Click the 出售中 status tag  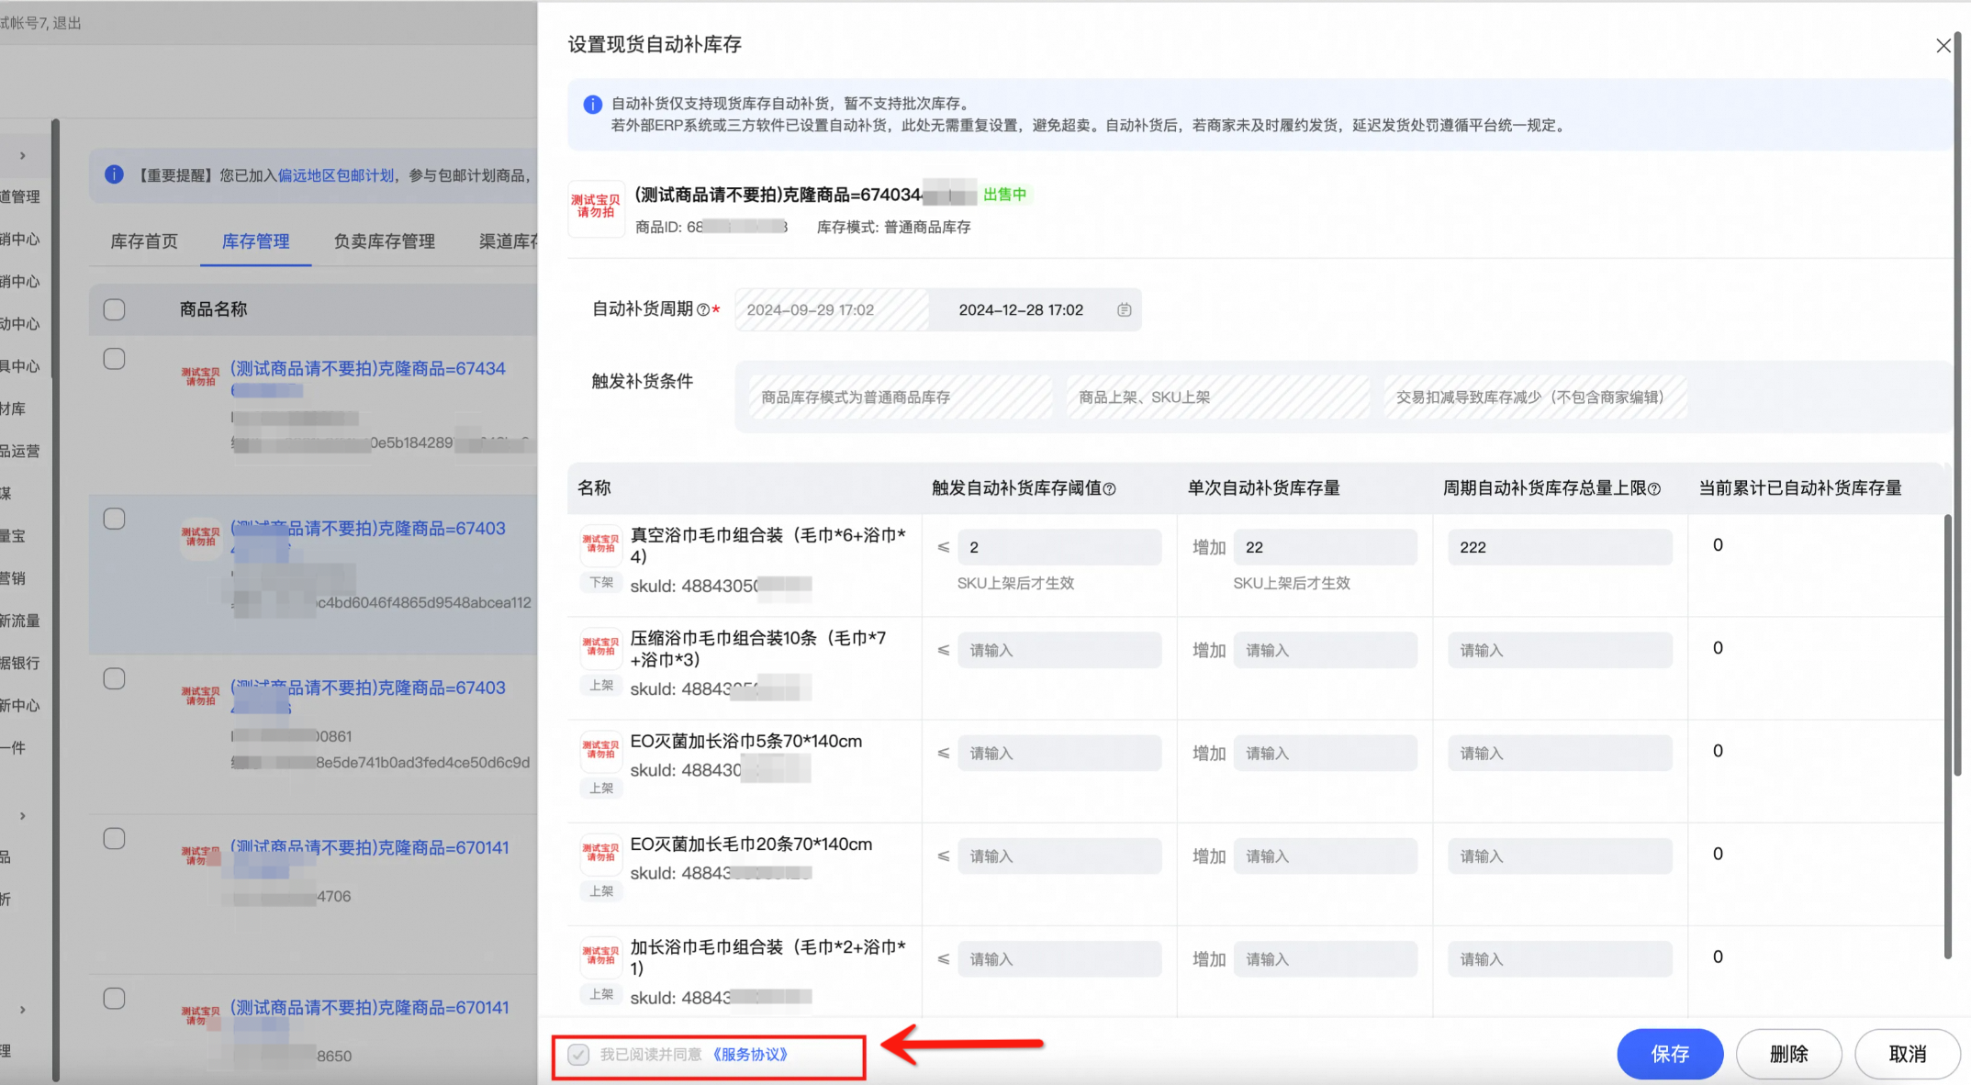1005,195
